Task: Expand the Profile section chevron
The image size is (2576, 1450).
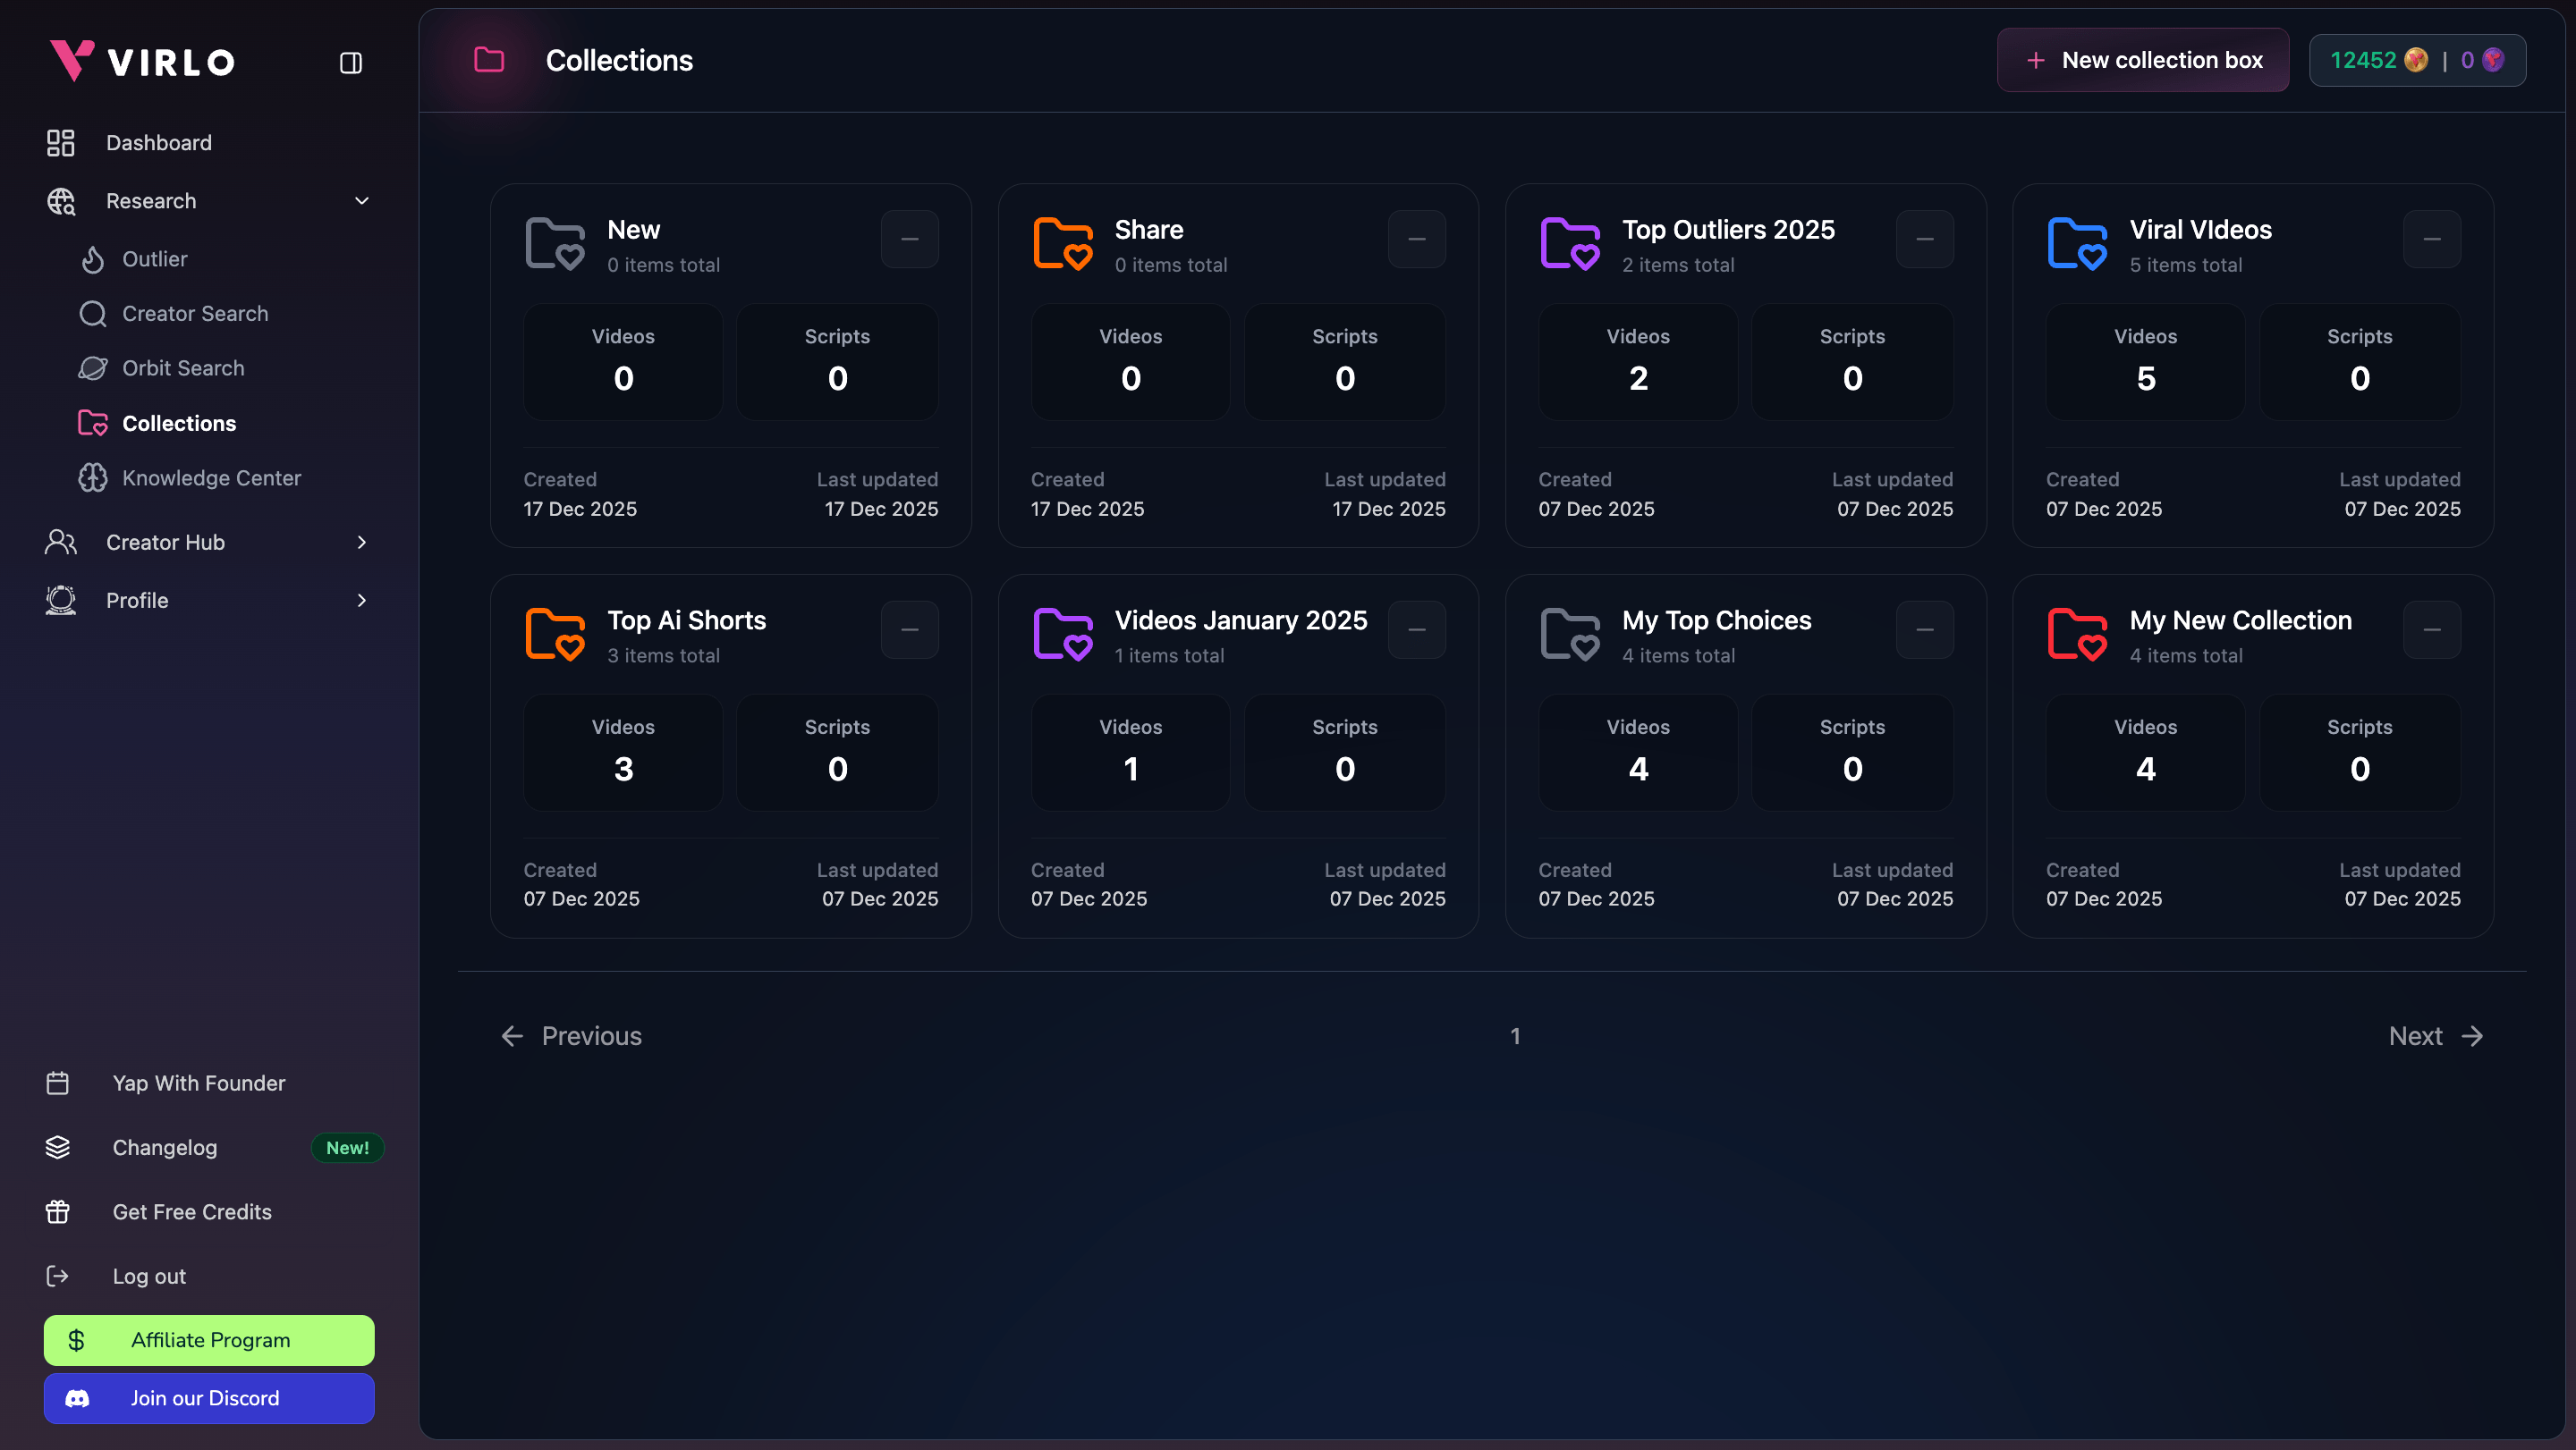Action: [x=362, y=601]
